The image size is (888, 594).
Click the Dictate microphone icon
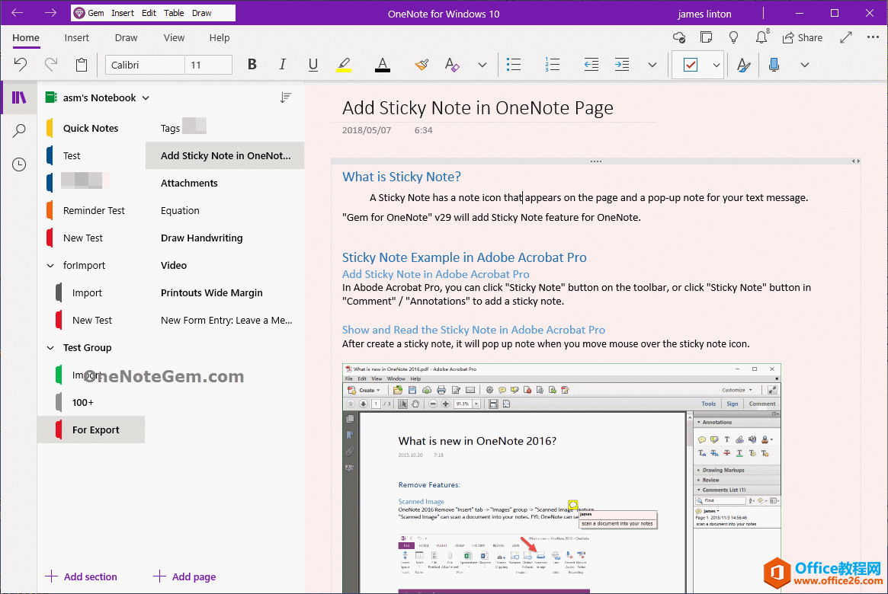point(774,65)
